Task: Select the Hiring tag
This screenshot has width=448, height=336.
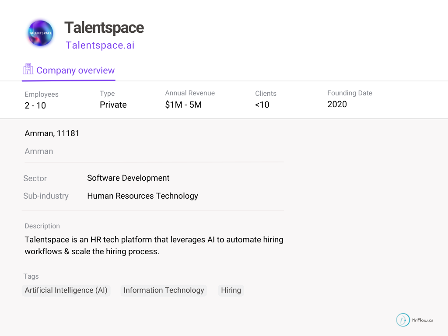Action: click(x=231, y=290)
